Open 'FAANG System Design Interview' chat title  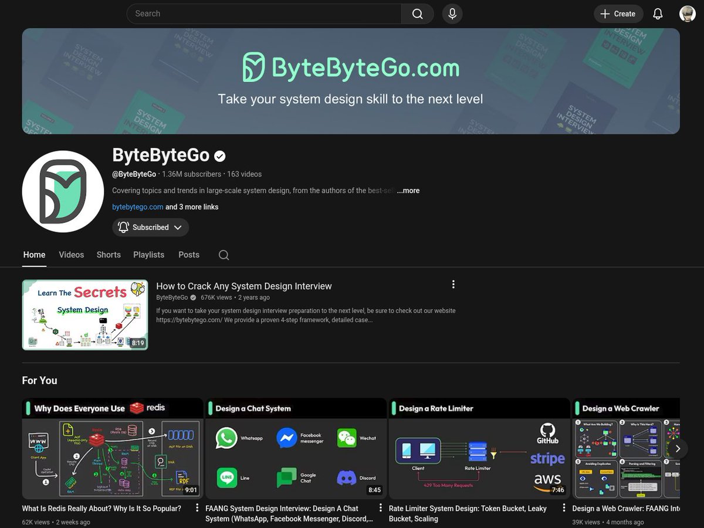[289, 513]
